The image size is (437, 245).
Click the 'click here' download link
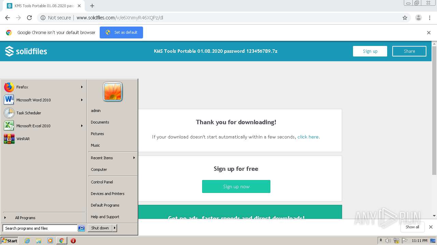click(308, 137)
